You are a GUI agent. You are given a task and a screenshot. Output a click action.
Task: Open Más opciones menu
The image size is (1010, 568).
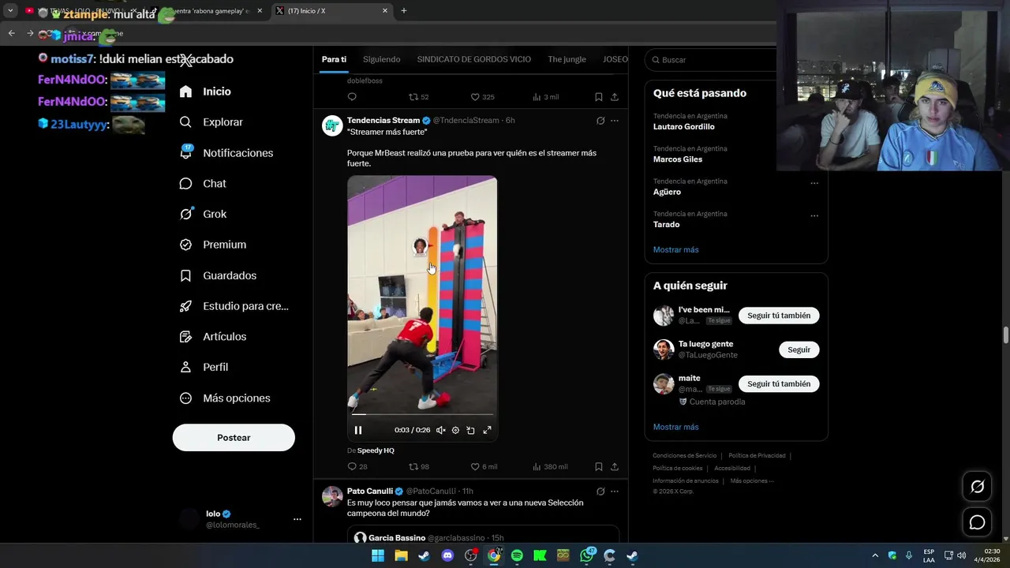[x=225, y=398]
